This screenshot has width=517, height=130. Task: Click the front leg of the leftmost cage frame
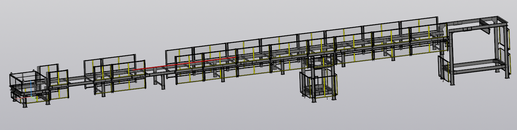(x=25, y=102)
